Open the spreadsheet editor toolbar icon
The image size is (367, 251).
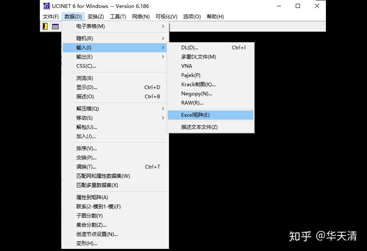tap(55, 26)
